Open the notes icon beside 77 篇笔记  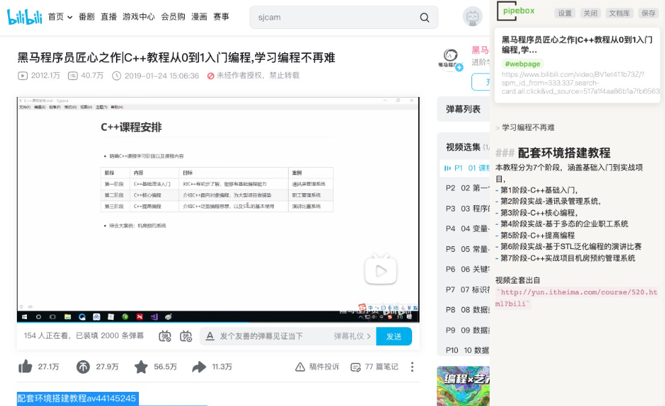point(355,367)
